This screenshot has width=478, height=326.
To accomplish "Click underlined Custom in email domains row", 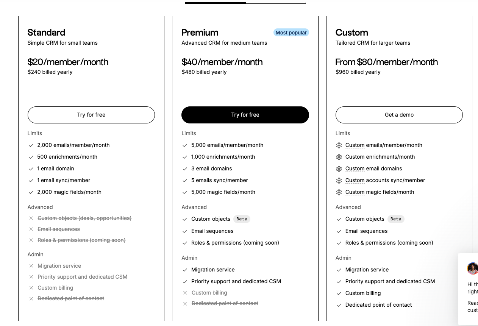I will click(x=355, y=168).
